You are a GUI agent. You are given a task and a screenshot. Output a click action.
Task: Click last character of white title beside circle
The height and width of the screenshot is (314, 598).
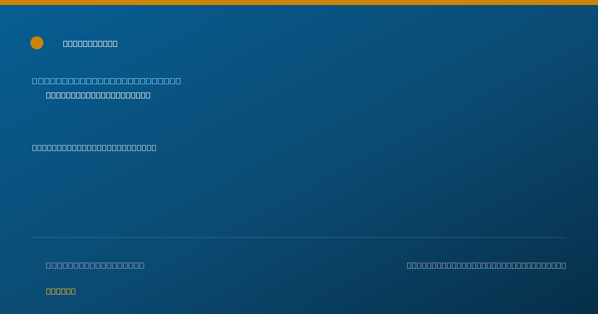(115, 44)
